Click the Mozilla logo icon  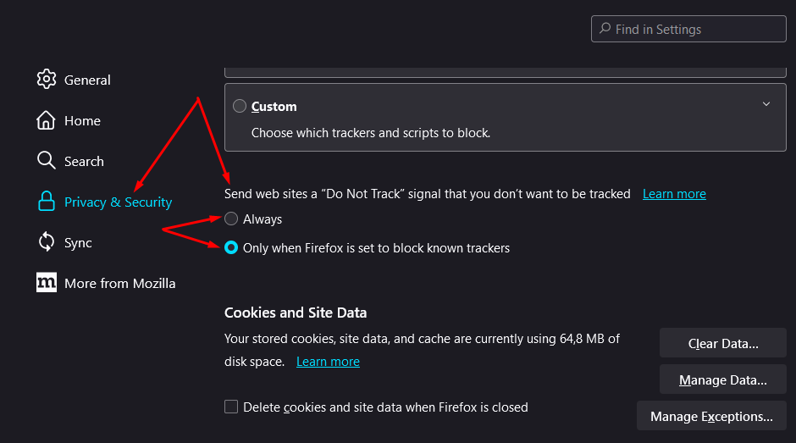pyautogui.click(x=47, y=282)
